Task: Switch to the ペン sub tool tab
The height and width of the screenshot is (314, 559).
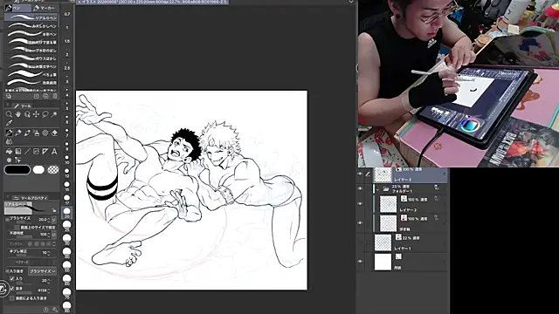Action: [x=17, y=8]
